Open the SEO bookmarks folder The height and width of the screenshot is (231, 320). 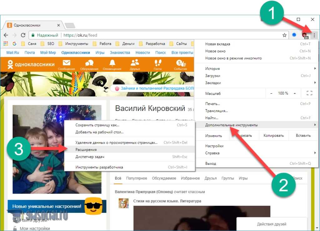click(47, 44)
